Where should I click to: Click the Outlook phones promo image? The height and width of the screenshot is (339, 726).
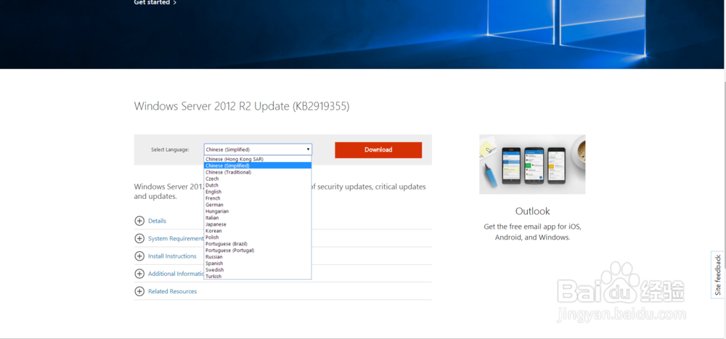[x=532, y=164]
